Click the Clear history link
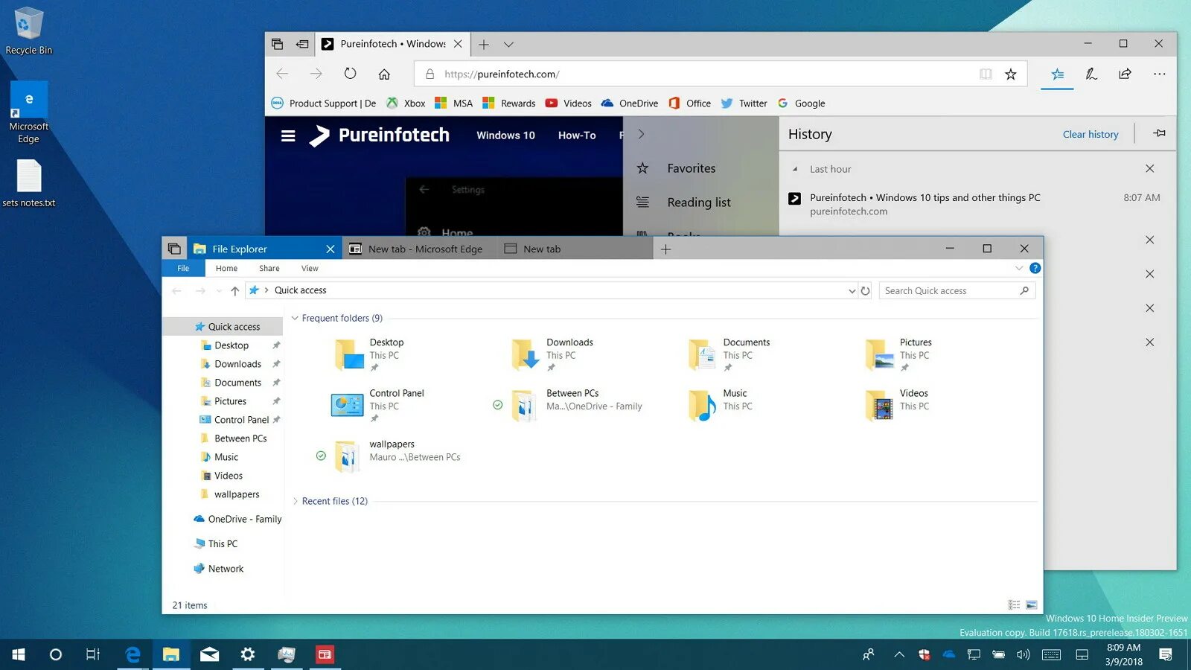 [1091, 134]
